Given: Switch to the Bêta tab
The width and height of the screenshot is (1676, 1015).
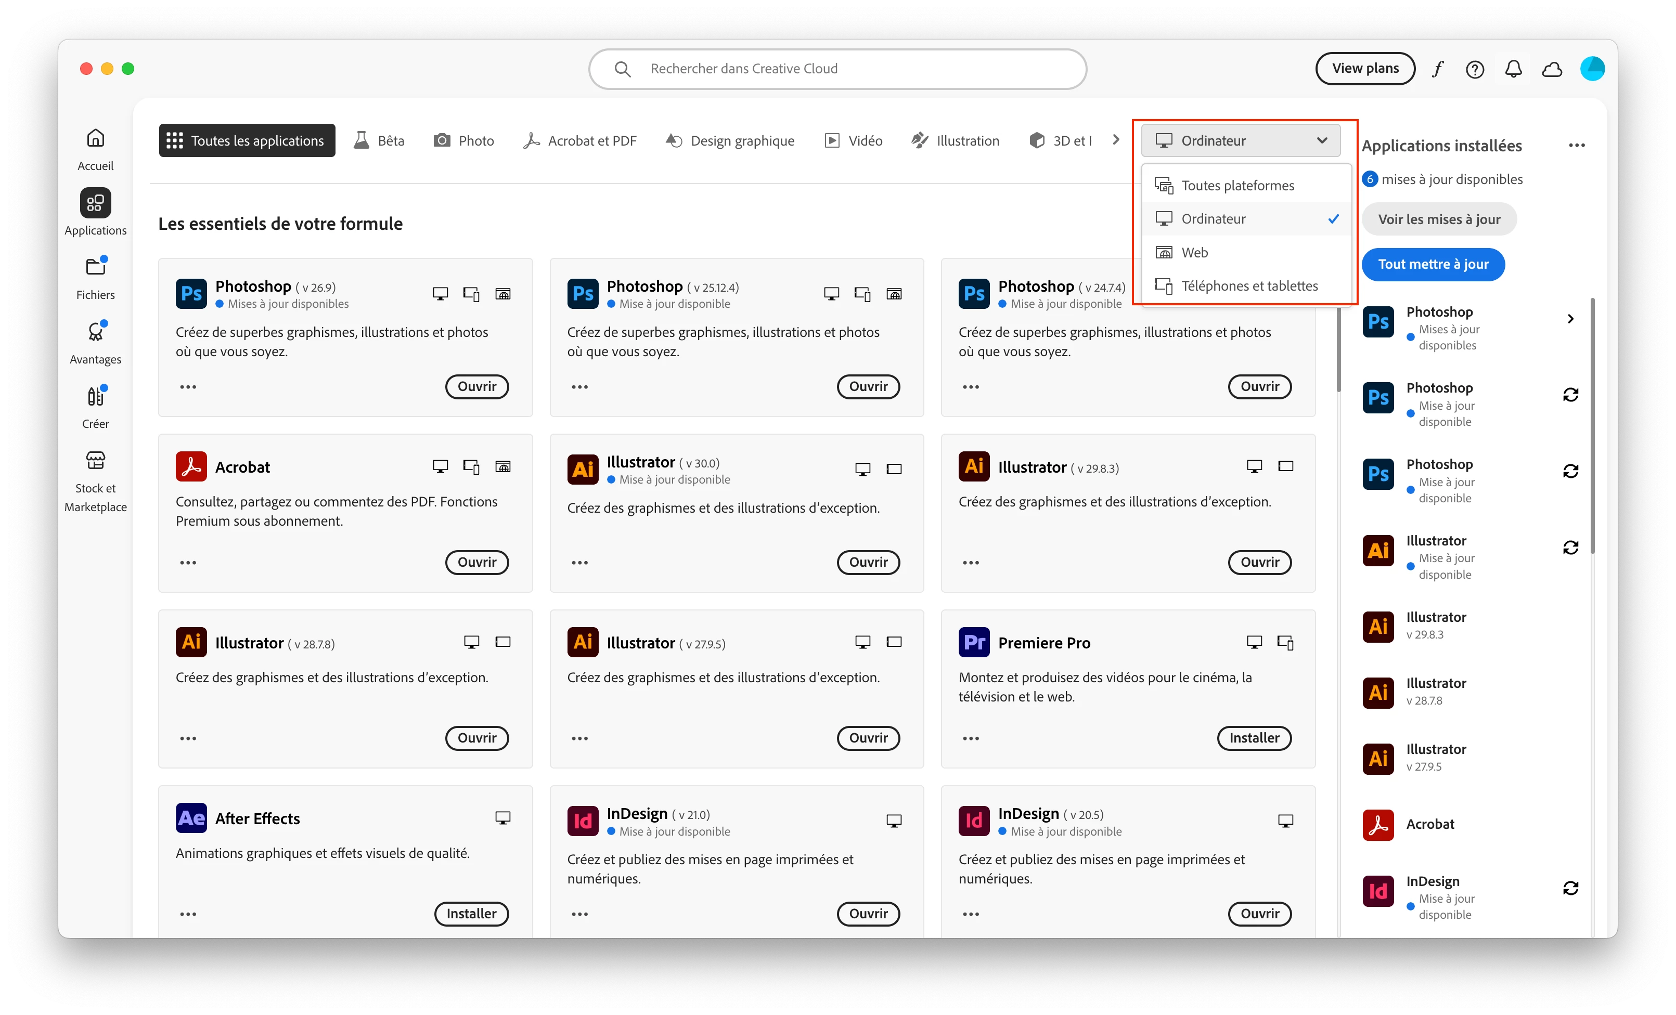Looking at the screenshot, I should point(380,141).
